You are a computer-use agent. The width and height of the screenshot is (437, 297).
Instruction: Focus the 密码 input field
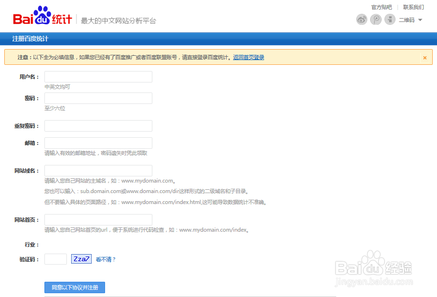[x=98, y=98]
